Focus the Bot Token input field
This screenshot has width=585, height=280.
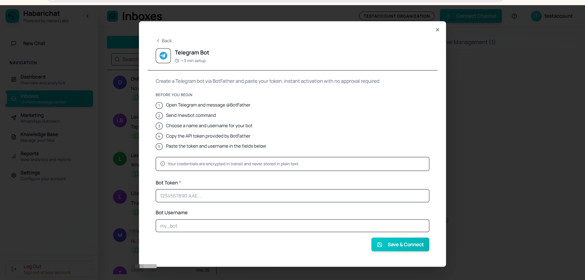coord(292,196)
